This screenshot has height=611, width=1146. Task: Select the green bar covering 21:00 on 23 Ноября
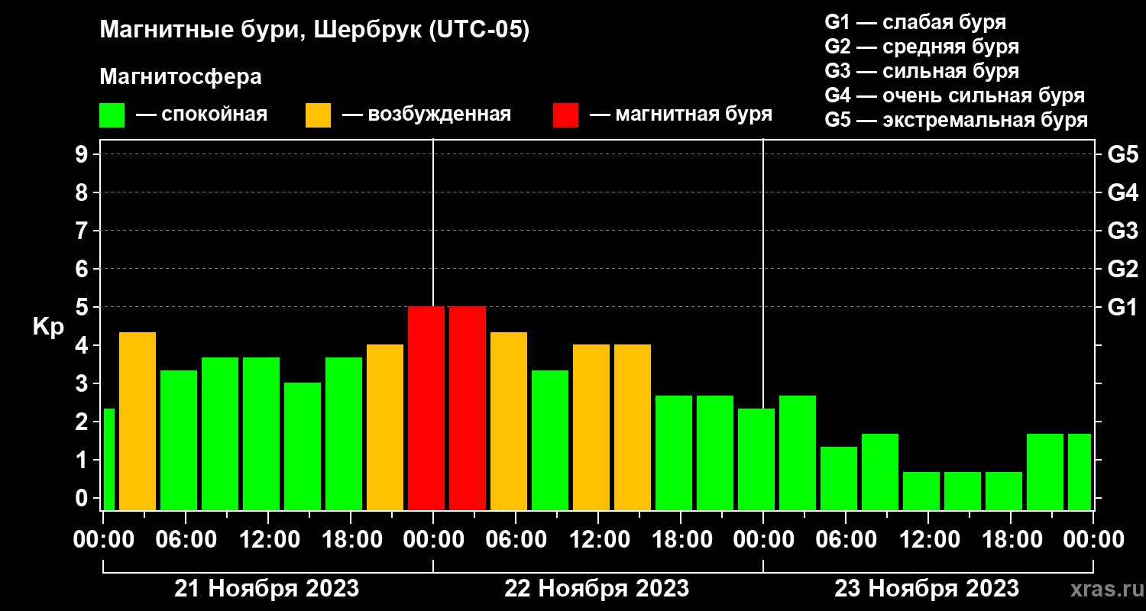point(1045,472)
